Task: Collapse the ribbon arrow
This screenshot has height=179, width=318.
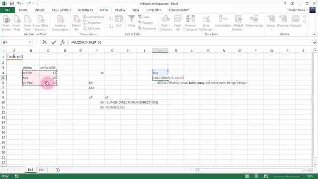Action: point(314,34)
